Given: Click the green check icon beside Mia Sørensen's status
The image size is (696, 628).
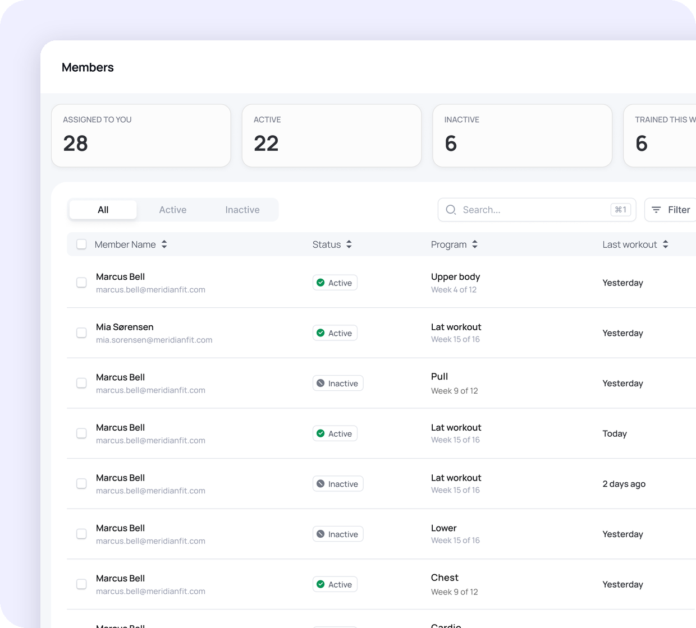Looking at the screenshot, I should (320, 333).
